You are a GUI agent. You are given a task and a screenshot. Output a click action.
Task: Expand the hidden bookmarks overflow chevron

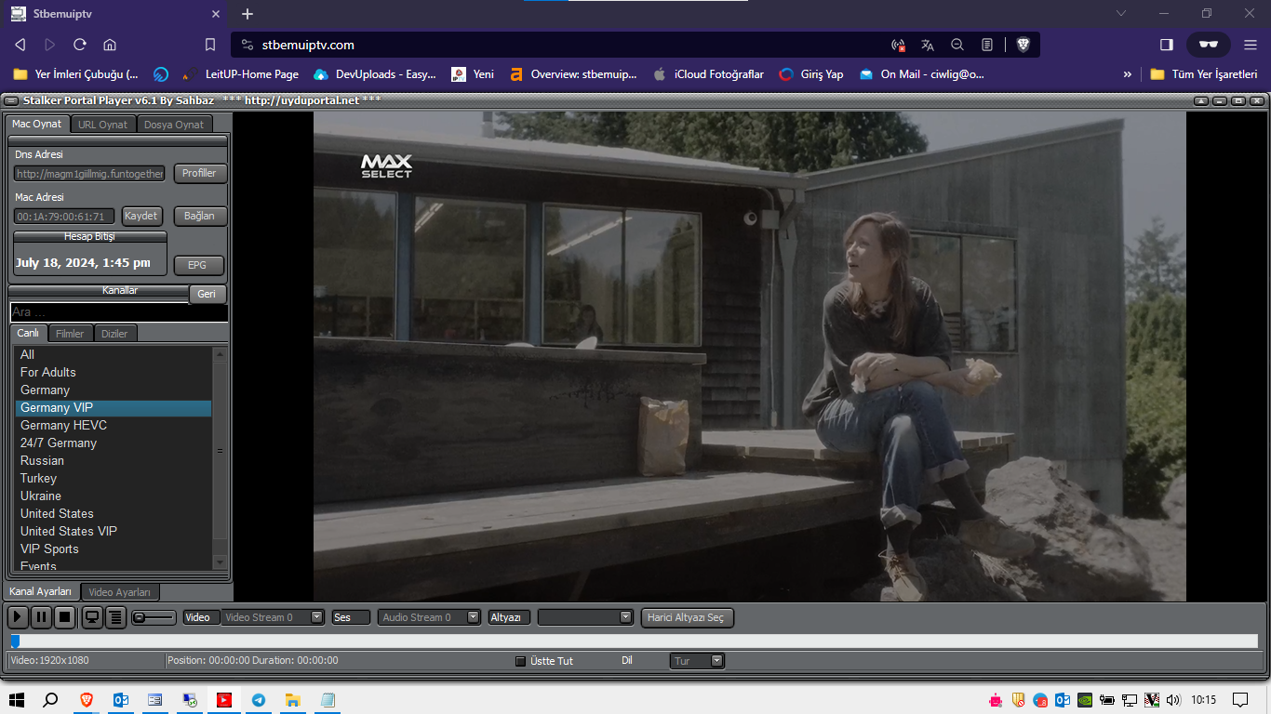(1128, 74)
